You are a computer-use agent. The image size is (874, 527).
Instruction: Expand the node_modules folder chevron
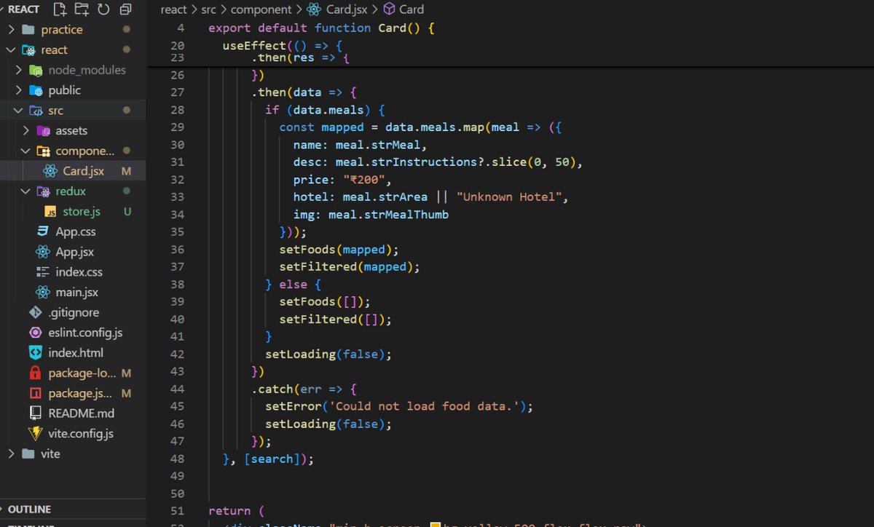point(19,71)
